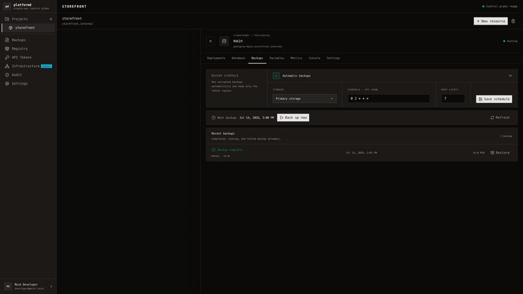
Task: Delete project via trash icon
Action: [513, 21]
